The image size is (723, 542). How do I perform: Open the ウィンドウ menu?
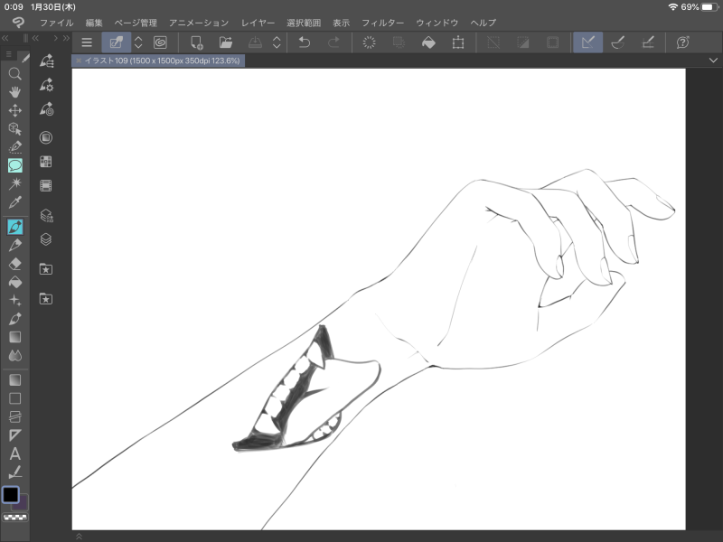pyautogui.click(x=437, y=23)
